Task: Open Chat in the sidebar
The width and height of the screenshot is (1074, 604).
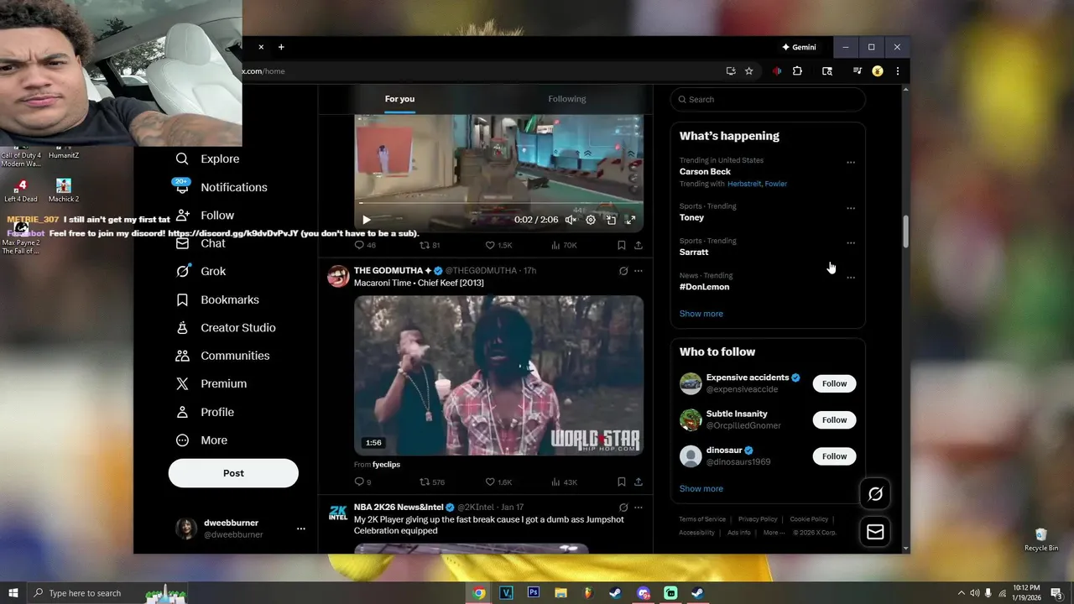Action: (201, 243)
